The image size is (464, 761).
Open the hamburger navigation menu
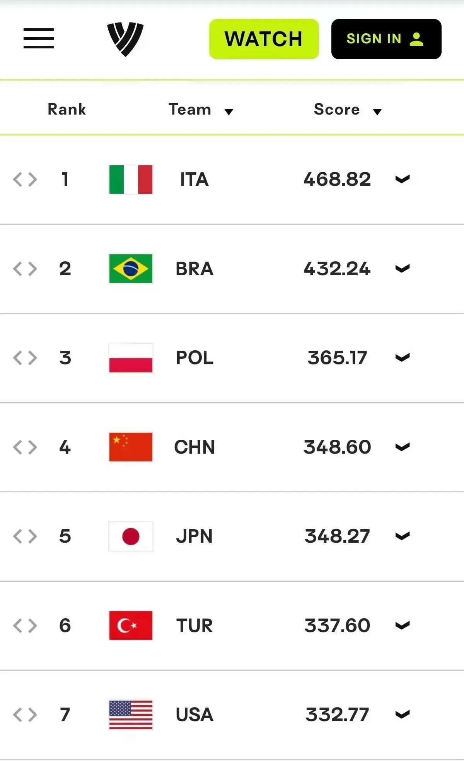click(39, 39)
